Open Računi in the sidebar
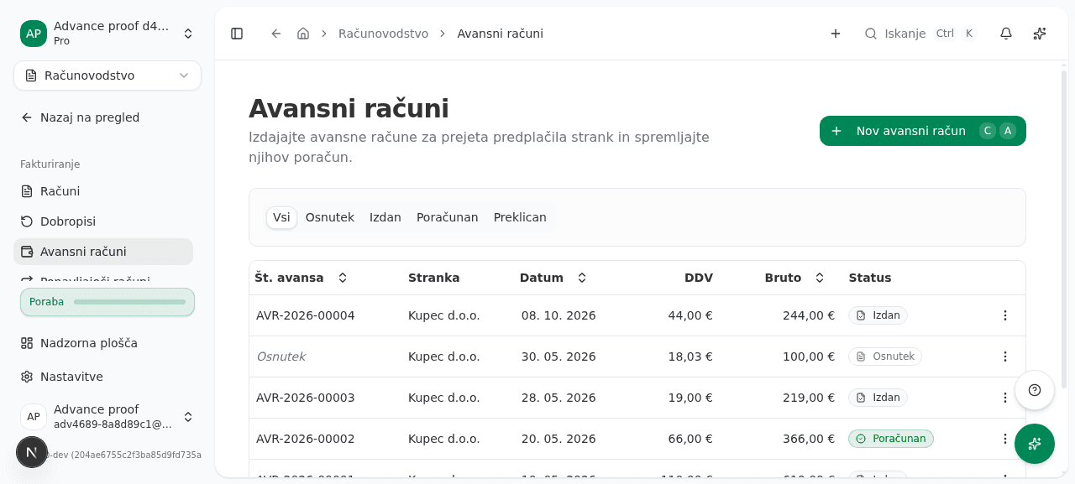1075x484 pixels. click(103, 191)
